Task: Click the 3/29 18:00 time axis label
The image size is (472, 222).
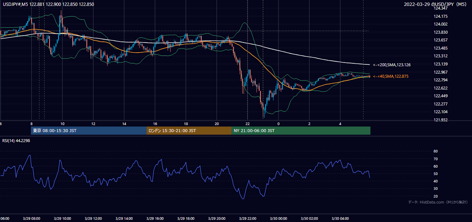Action: click(x=186, y=218)
